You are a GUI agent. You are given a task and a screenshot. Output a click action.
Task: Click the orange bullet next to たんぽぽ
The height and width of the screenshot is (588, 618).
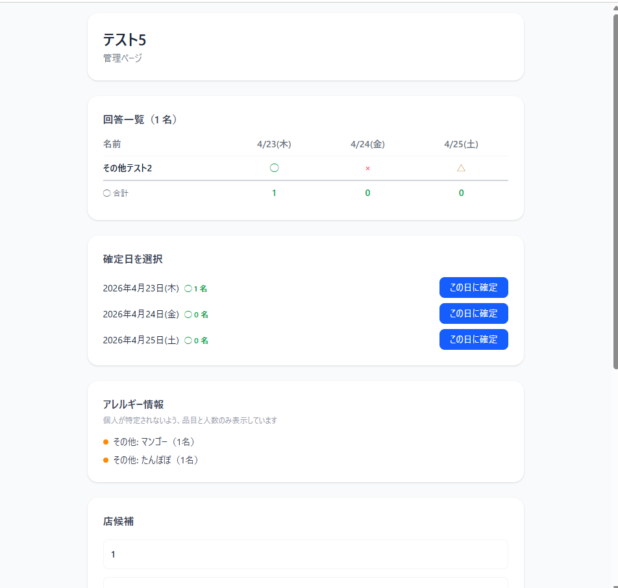click(106, 460)
